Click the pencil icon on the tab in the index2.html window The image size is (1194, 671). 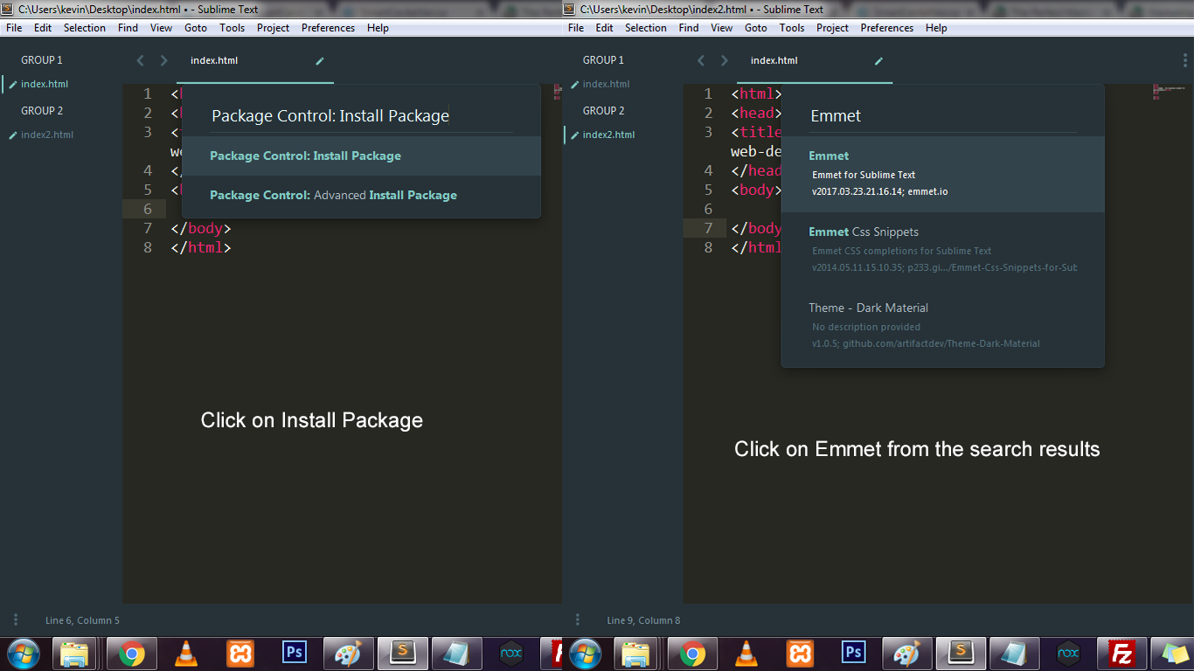(879, 61)
